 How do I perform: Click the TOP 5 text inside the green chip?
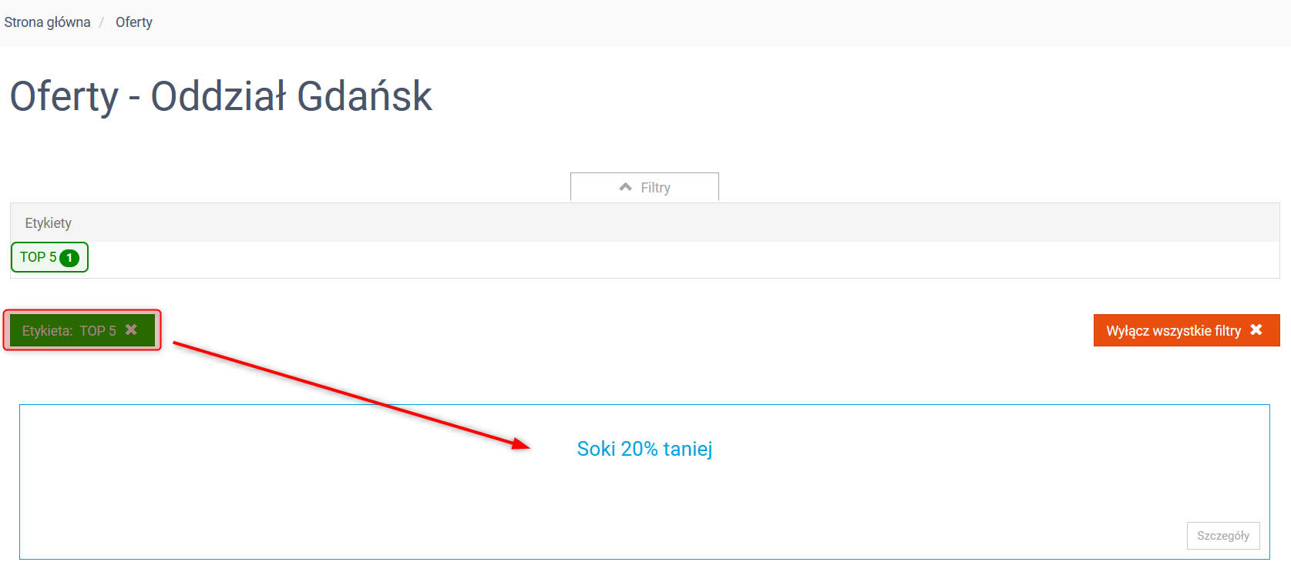98,331
